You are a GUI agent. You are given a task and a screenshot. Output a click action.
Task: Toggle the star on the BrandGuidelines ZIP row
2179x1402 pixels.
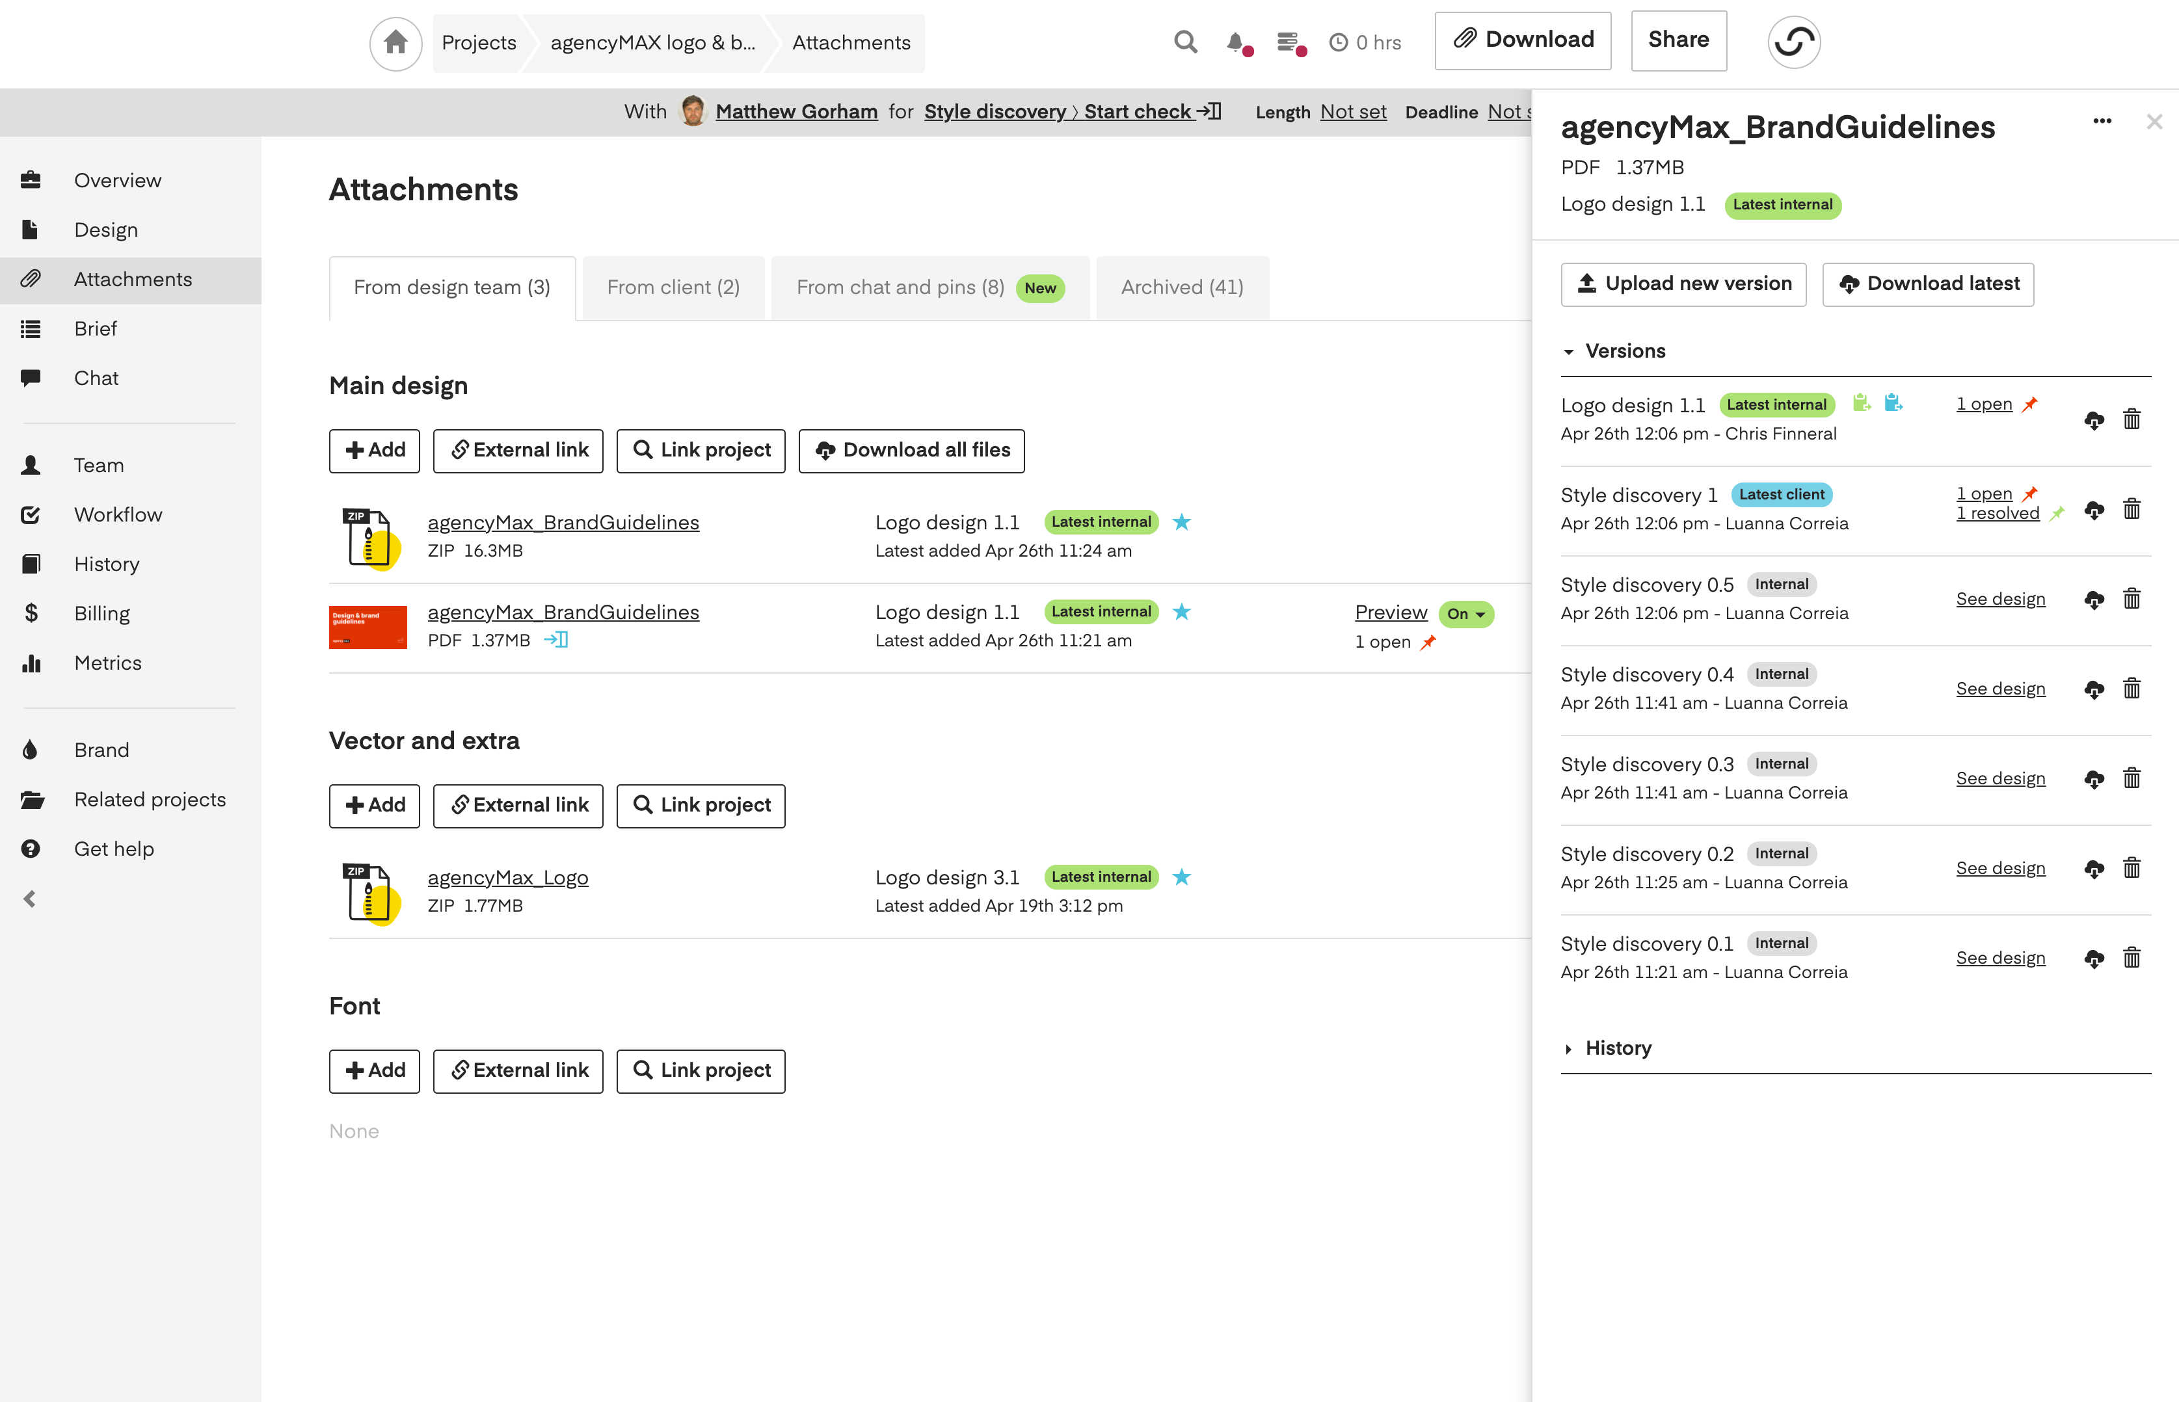1181,522
